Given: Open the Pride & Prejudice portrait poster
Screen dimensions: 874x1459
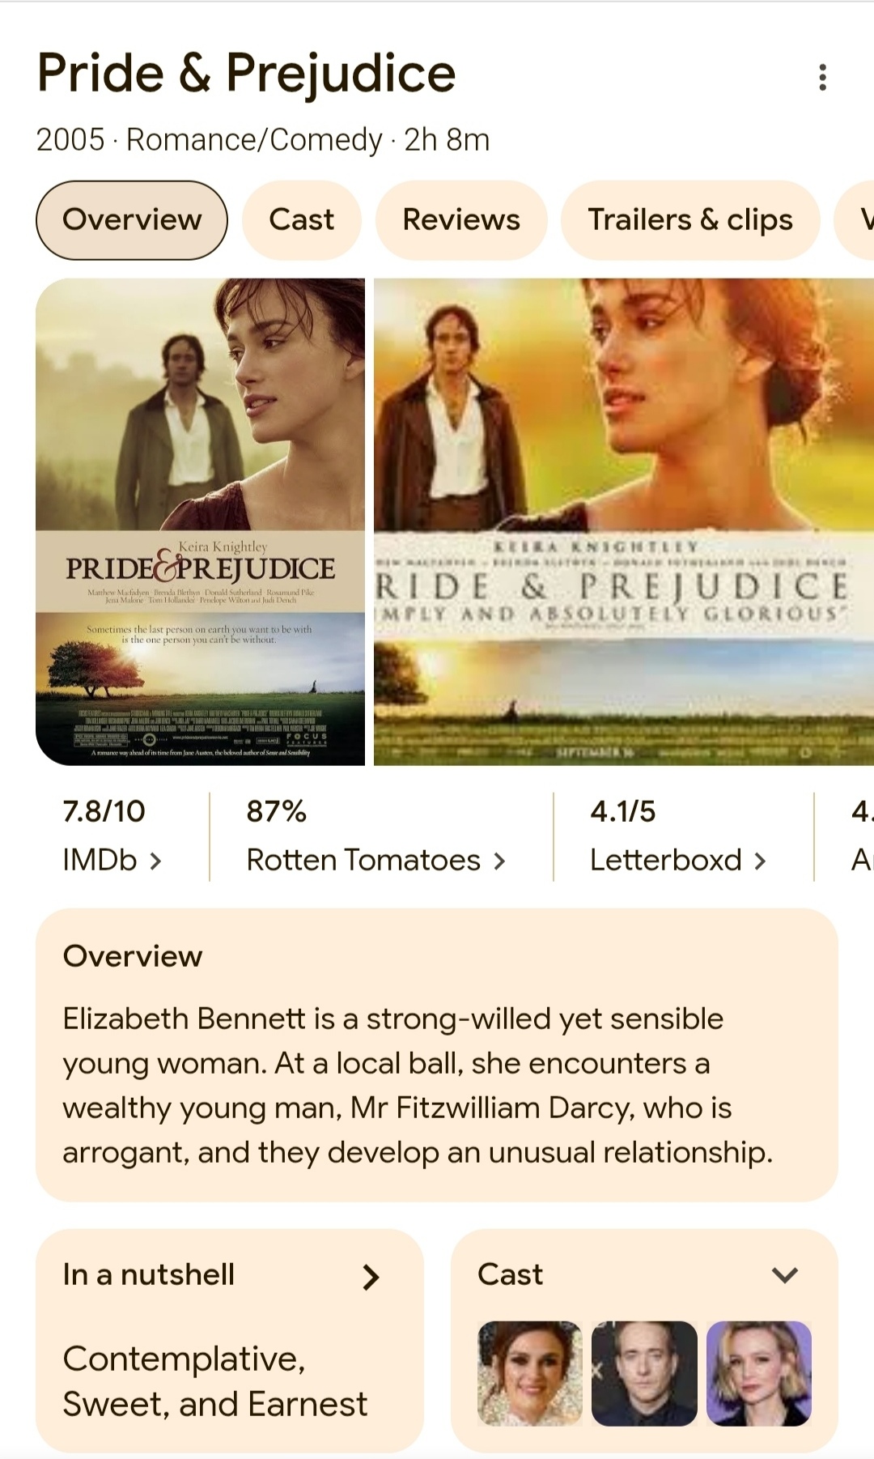Looking at the screenshot, I should point(200,521).
